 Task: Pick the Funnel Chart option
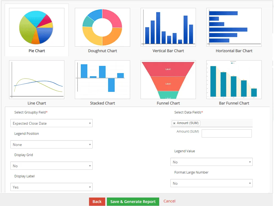pos(168,80)
